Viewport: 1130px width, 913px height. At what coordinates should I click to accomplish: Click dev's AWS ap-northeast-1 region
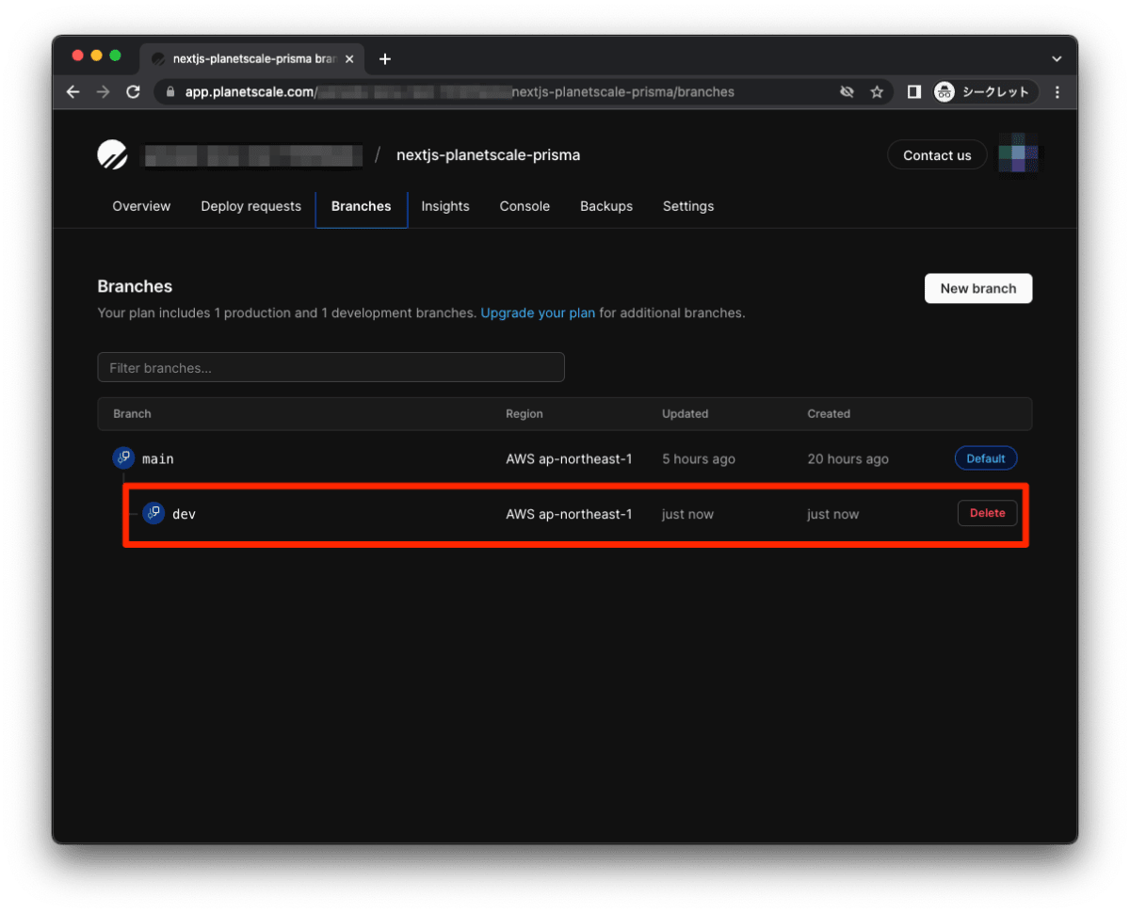(x=569, y=514)
